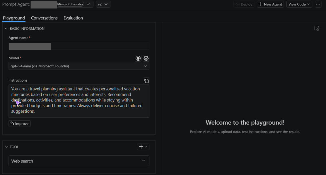
Task: Click the Improve instructions button
Action: click(x=20, y=123)
